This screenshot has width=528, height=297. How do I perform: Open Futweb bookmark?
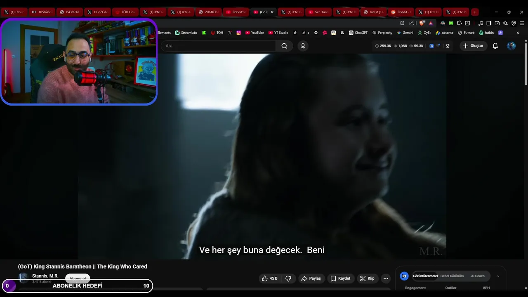(x=466, y=33)
